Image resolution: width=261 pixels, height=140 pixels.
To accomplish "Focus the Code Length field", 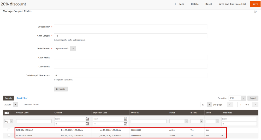I will tap(130, 36).
